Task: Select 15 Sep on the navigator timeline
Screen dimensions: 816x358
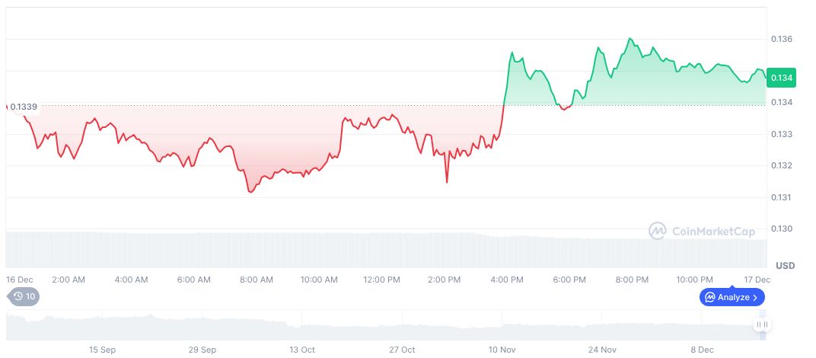Action: (102, 350)
